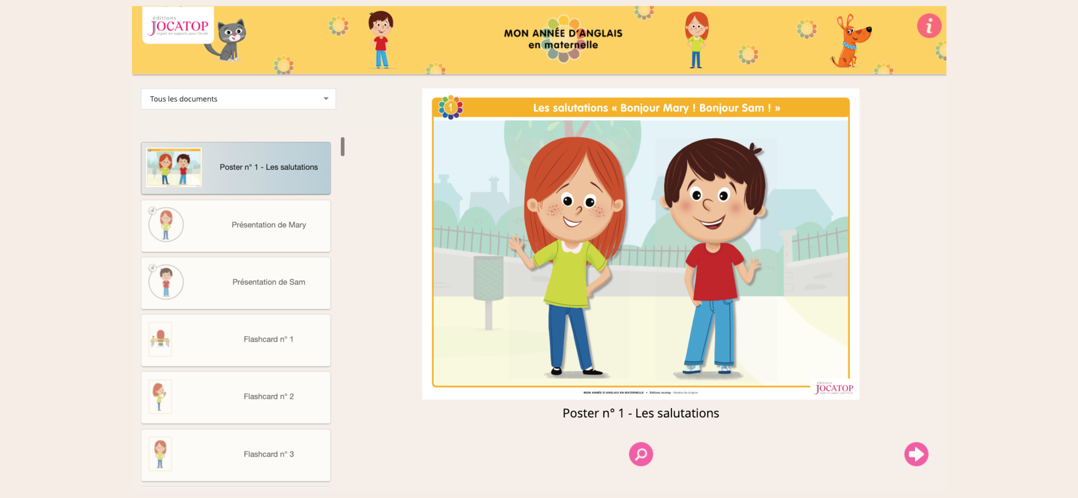
Task: Click the Mon année d'anglais title
Action: (x=562, y=39)
